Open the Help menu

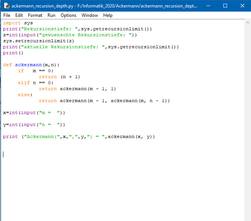(x=108, y=15)
